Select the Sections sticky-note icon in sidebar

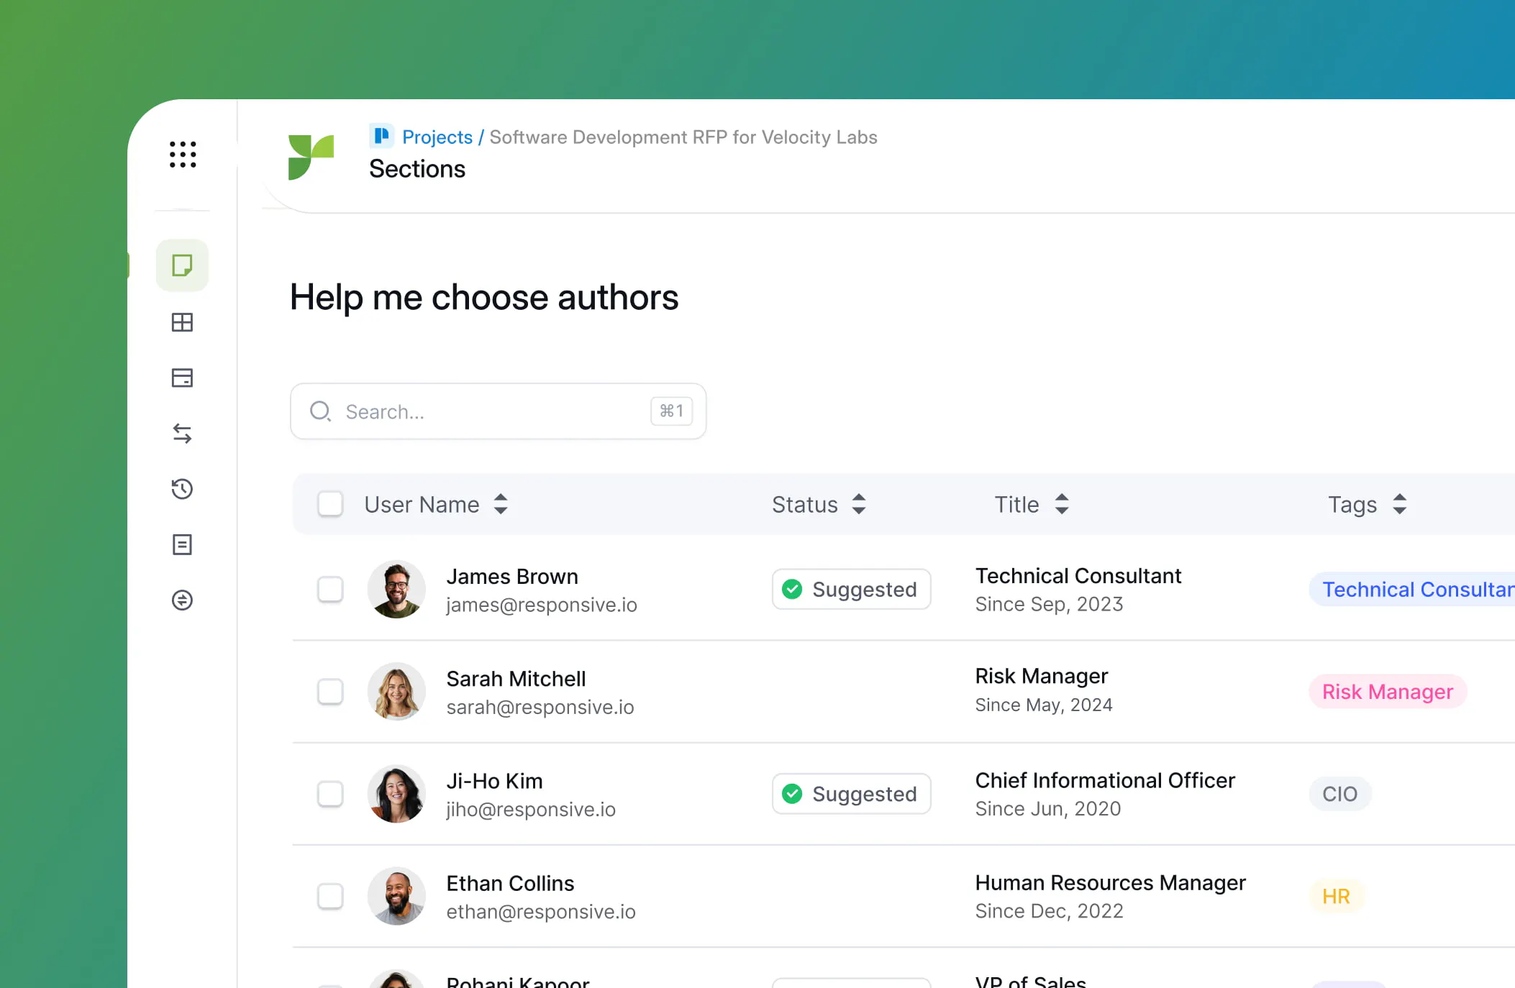[182, 265]
